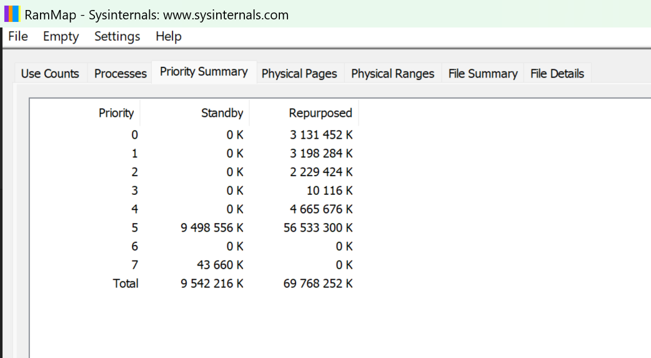Switch to the Physical Pages tab
The height and width of the screenshot is (358, 651).
pyautogui.click(x=299, y=74)
